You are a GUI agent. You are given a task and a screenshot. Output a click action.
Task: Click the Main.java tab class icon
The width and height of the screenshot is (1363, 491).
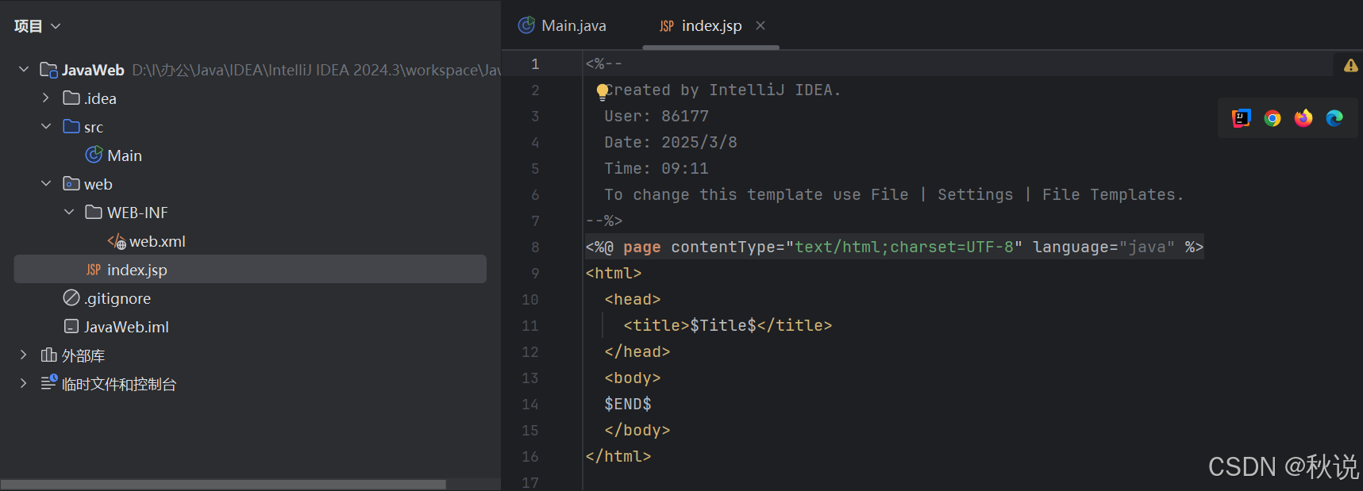(x=526, y=25)
